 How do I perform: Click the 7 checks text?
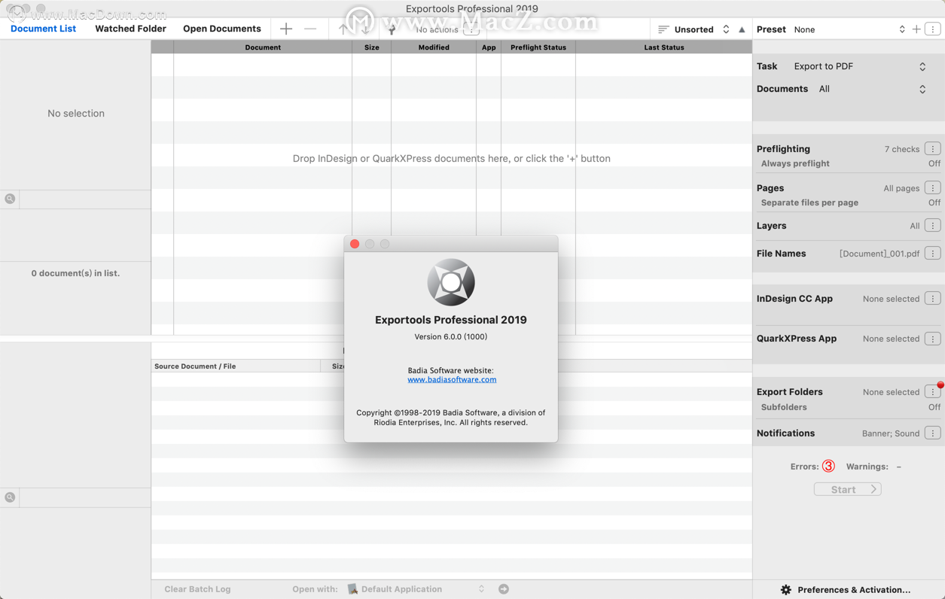(x=902, y=149)
